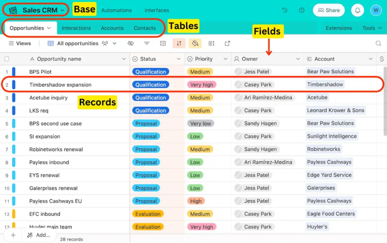This screenshot has width=387, height=243.
Task: Click the Very high priority of Timbershadow expansion
Action: click(202, 85)
